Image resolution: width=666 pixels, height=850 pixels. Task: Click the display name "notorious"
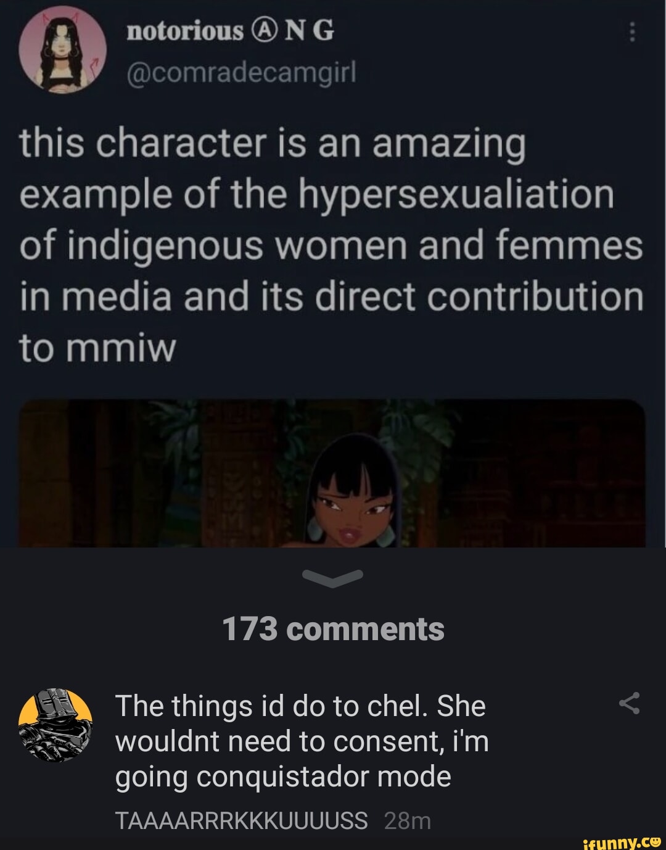185,30
